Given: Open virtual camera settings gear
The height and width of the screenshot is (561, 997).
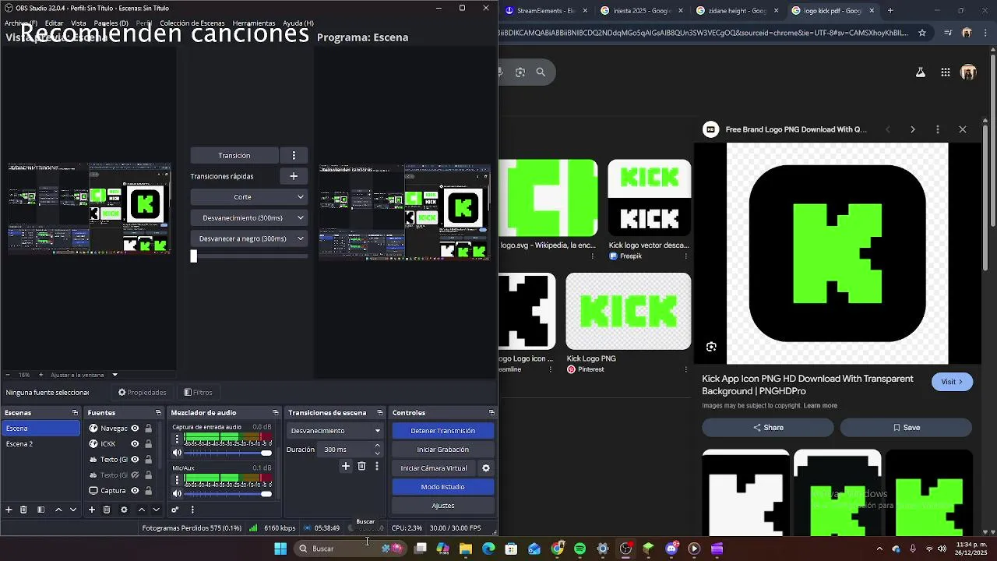Looking at the screenshot, I should point(486,468).
